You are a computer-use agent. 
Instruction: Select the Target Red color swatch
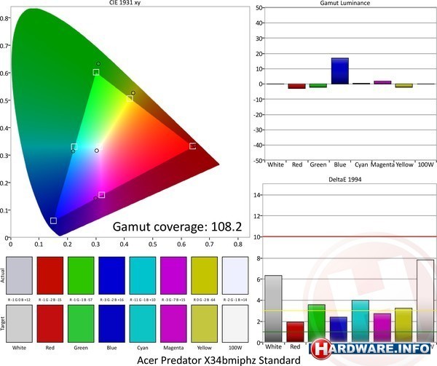pyautogui.click(x=50, y=324)
